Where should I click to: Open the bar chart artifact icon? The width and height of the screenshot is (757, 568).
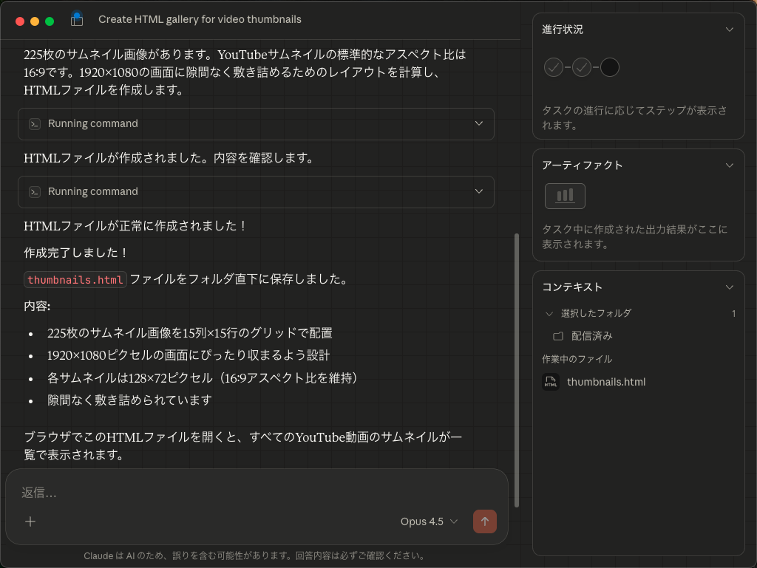[x=565, y=196]
